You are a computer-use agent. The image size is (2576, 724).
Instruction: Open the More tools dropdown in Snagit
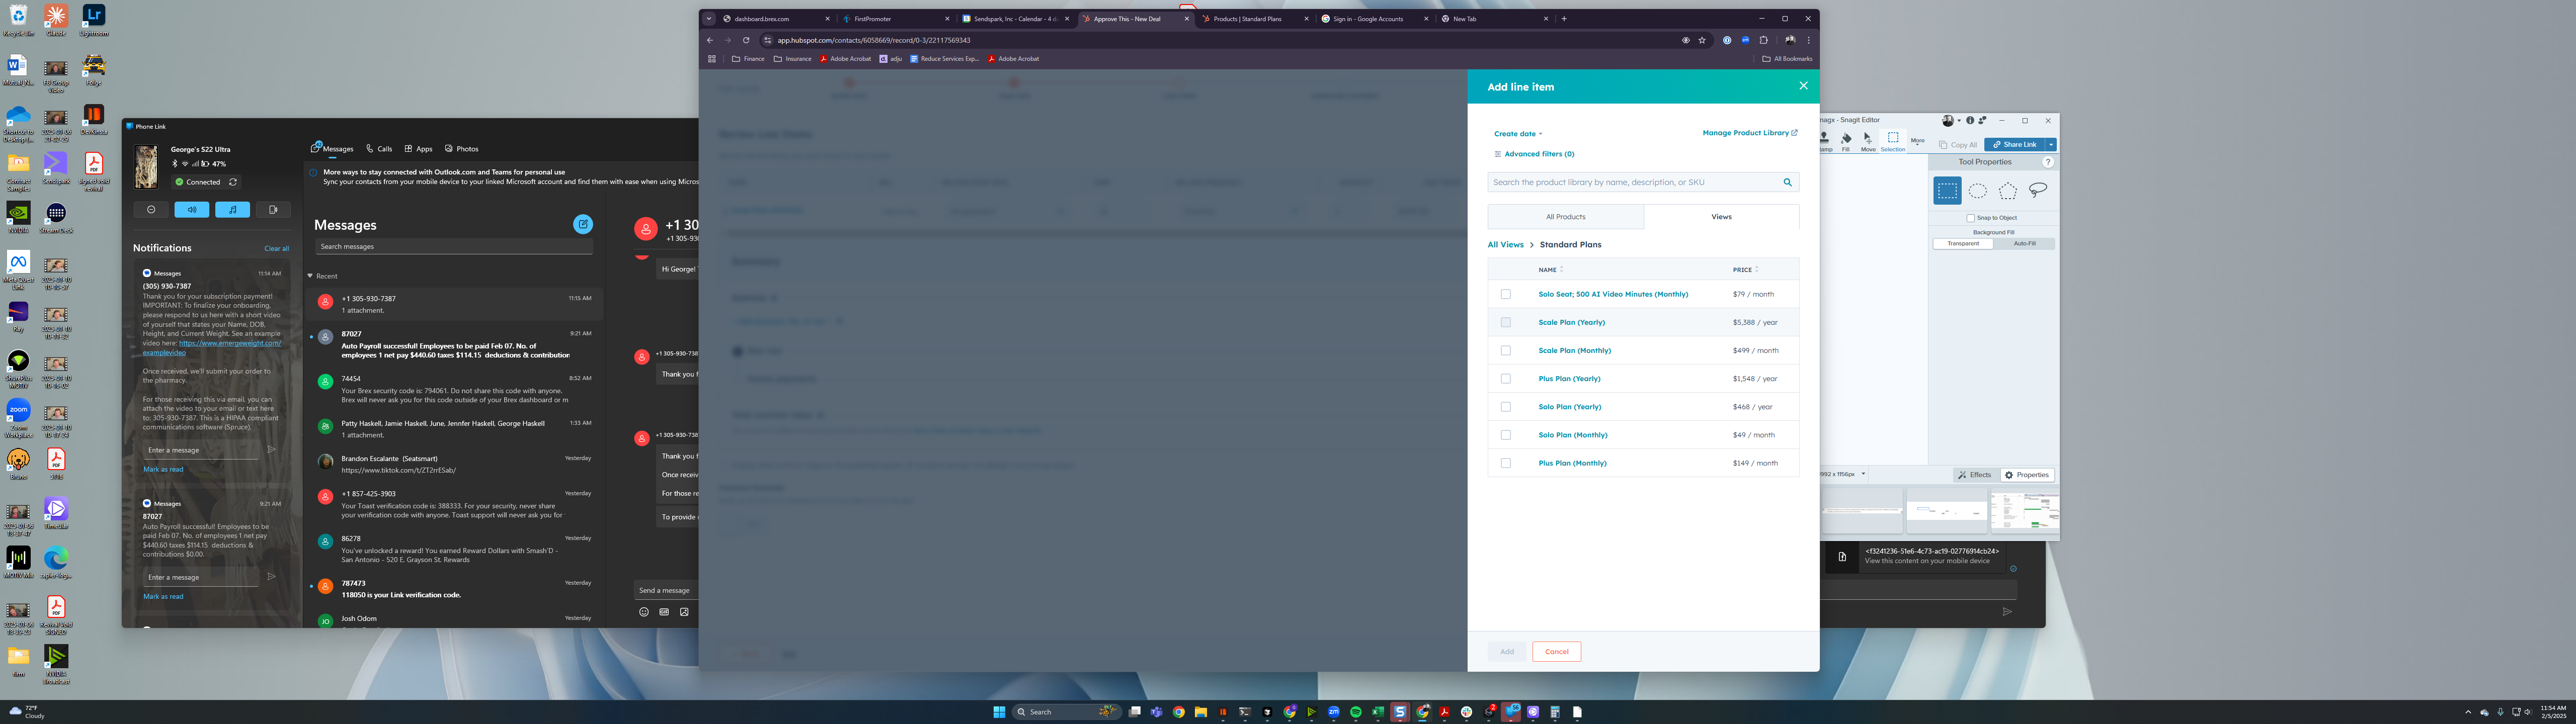(1917, 141)
